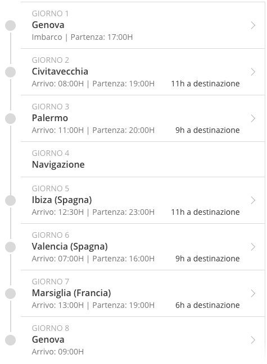The image size is (267, 364).
Task: Click the Giorno 1 timeline dot
Action: click(x=11, y=25)
